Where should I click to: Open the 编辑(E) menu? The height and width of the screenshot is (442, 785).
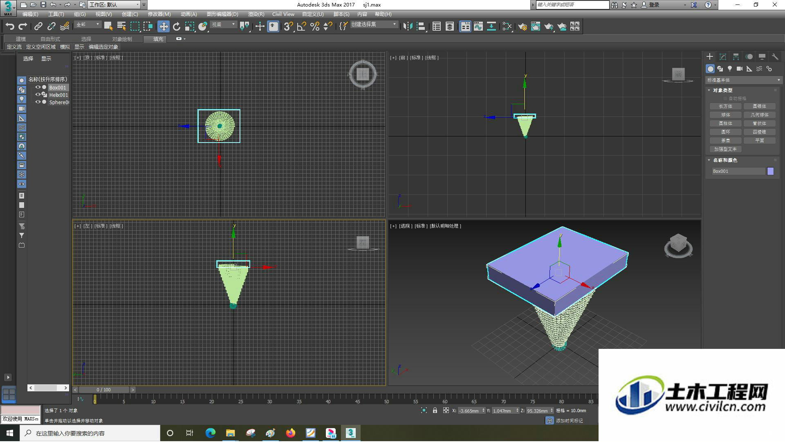tap(30, 14)
